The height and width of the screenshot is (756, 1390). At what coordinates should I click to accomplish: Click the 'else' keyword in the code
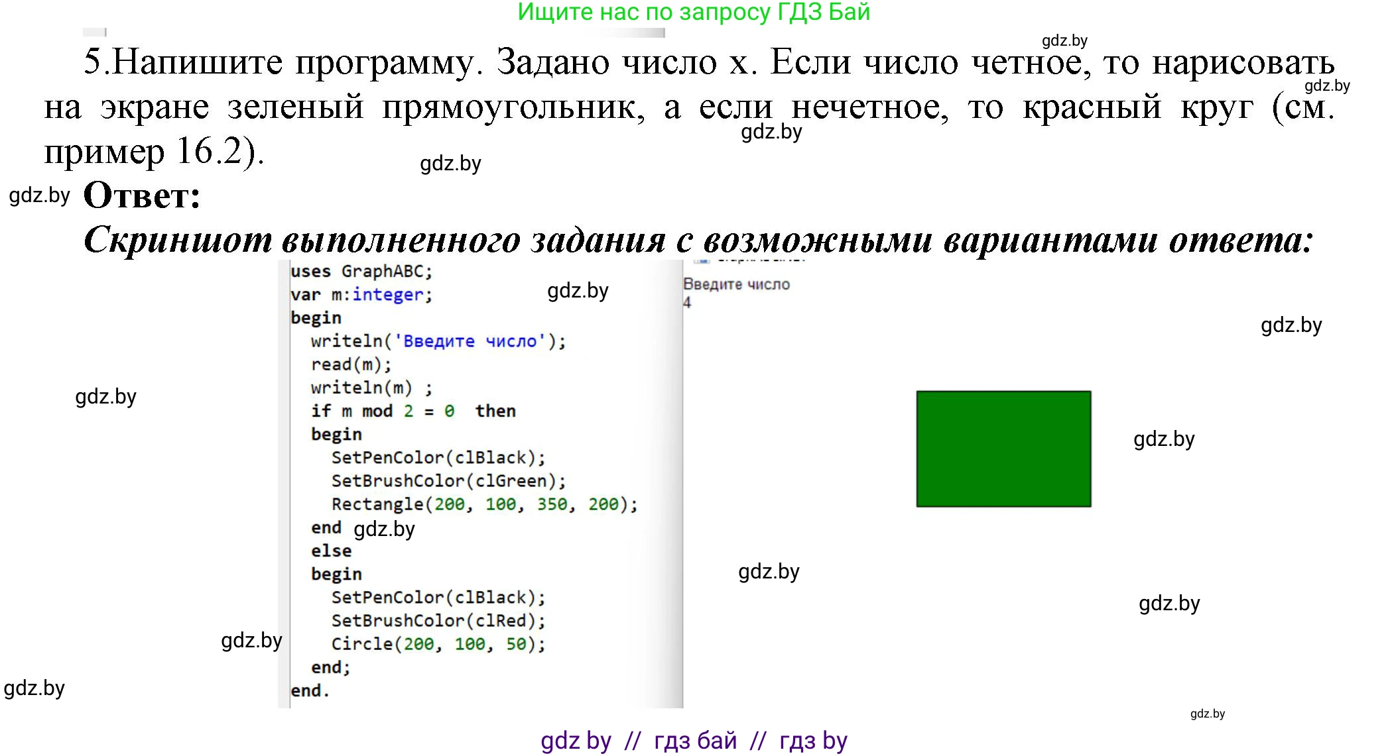[331, 551]
